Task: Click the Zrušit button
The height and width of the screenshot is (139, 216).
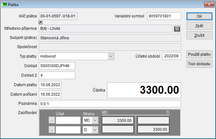Action: pos(199,35)
